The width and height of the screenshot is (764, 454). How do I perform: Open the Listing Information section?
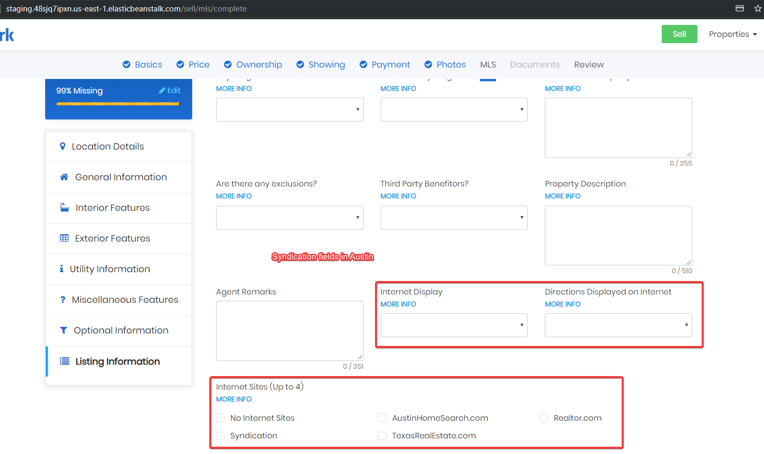(119, 362)
